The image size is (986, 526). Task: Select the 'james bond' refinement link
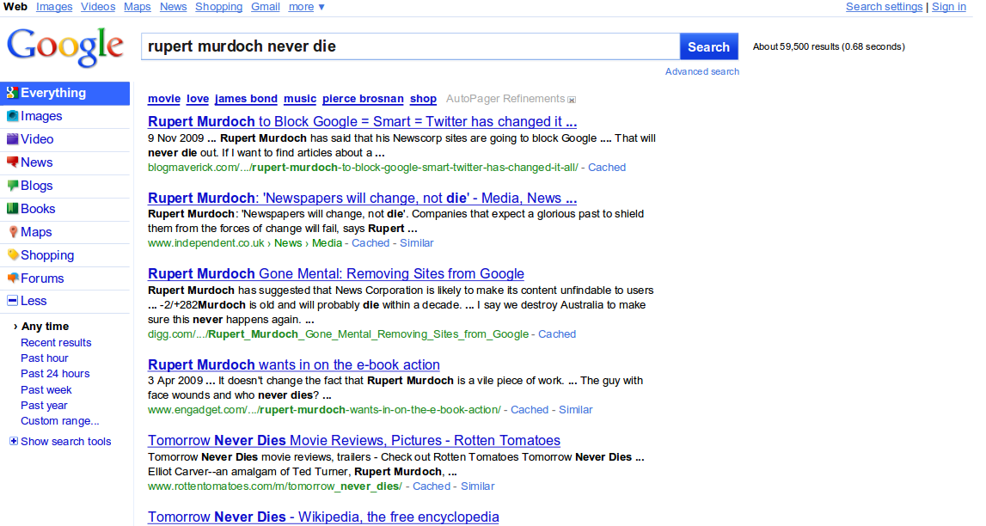click(246, 99)
